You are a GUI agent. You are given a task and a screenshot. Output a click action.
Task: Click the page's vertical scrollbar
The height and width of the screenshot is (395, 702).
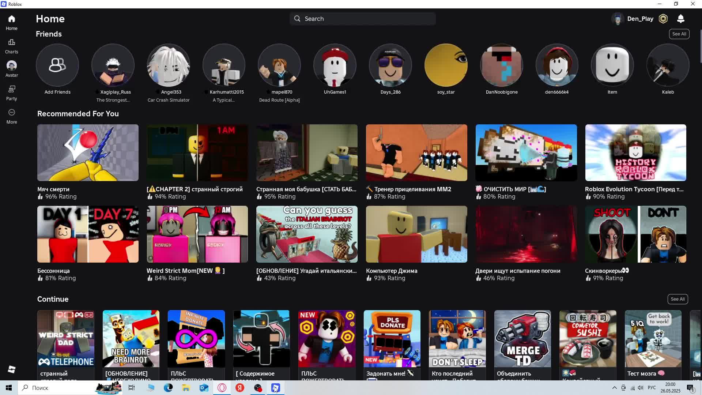pos(701,46)
